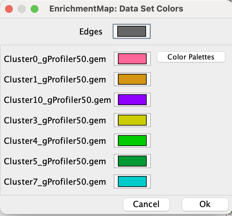Select the Cluster10_gProfiler50.gem label text

58,100
